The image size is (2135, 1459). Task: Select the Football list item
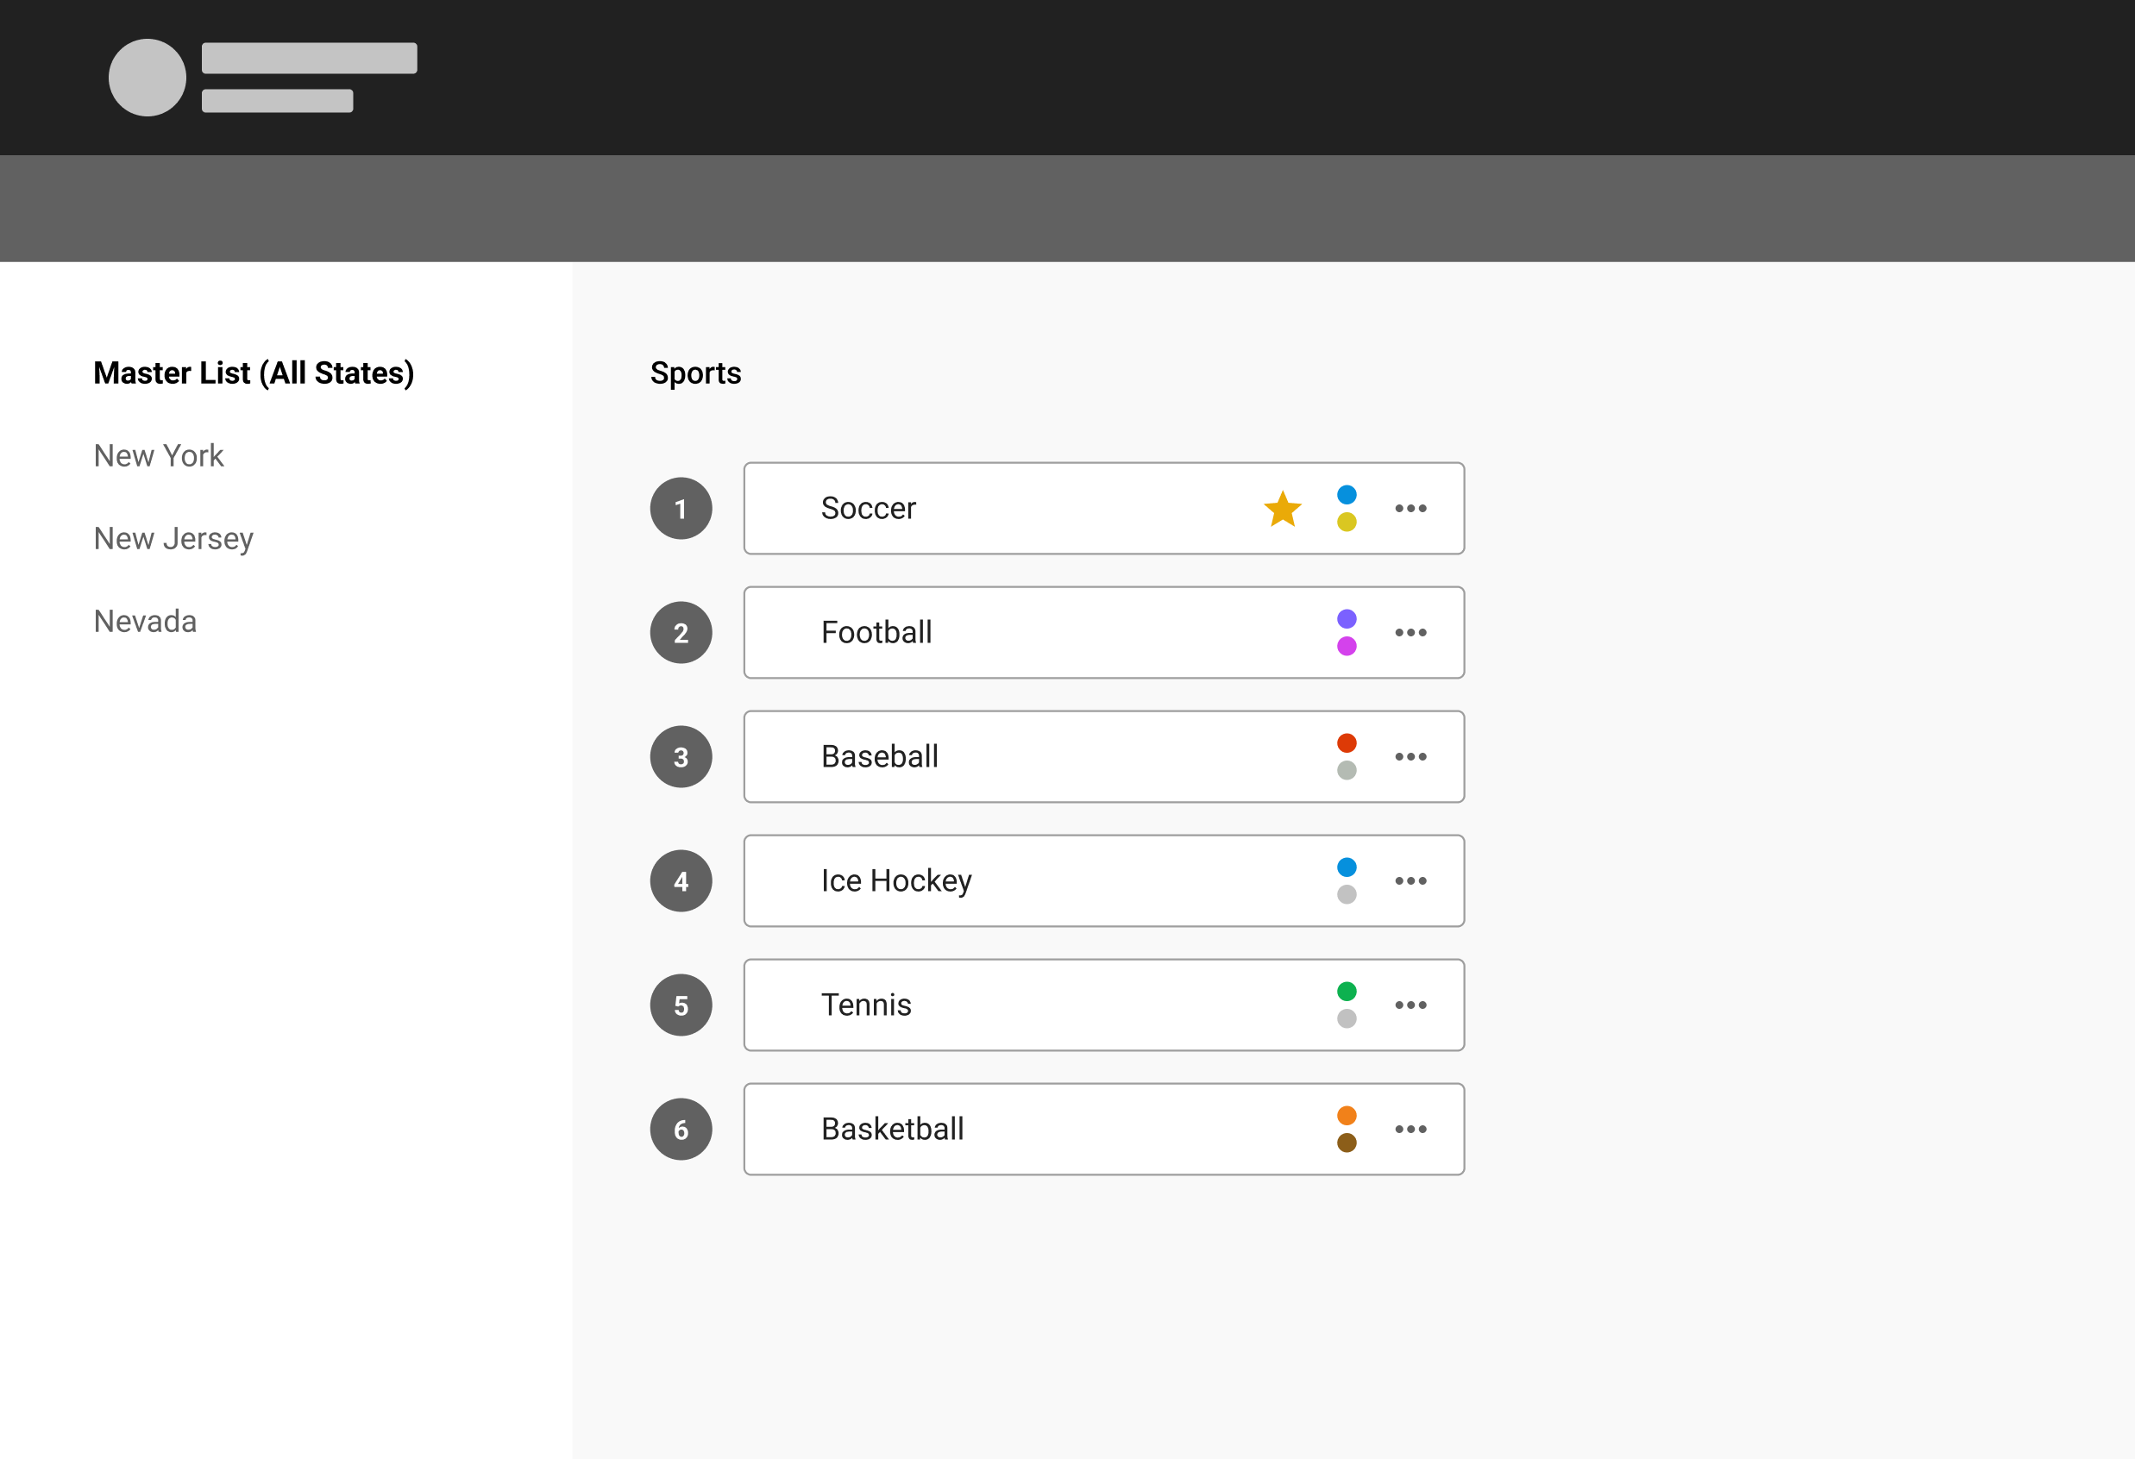[1103, 633]
